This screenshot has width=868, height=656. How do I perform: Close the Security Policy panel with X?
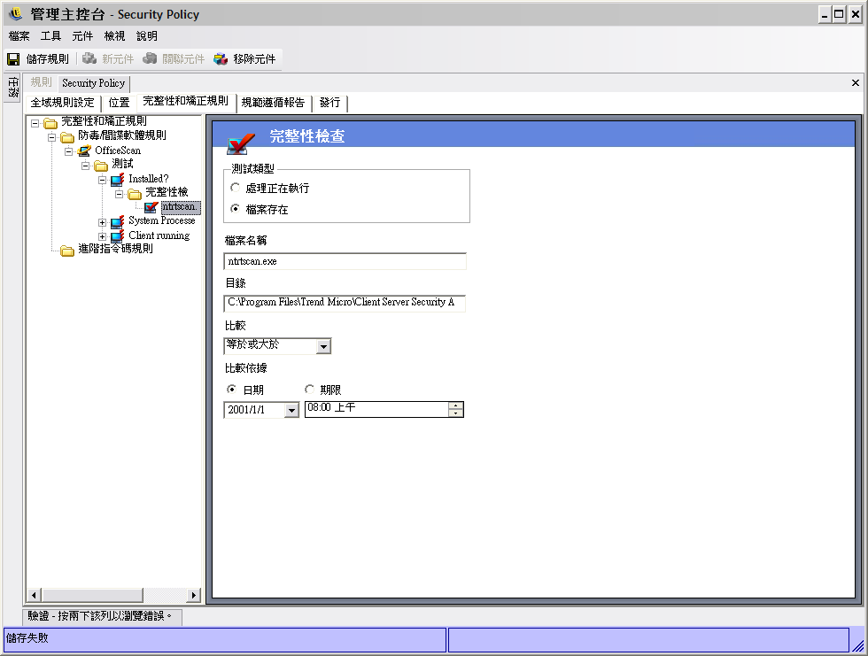856,82
